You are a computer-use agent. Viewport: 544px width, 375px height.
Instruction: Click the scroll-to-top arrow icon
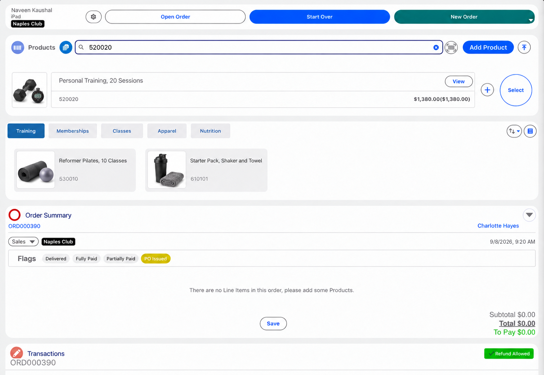click(524, 48)
